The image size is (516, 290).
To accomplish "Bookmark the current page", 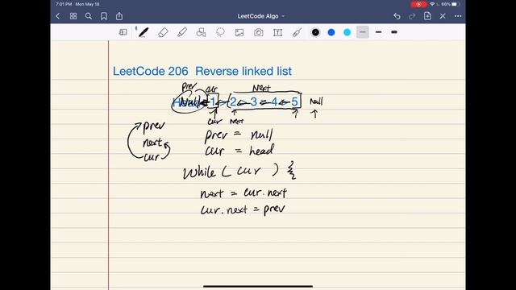I will click(104, 16).
